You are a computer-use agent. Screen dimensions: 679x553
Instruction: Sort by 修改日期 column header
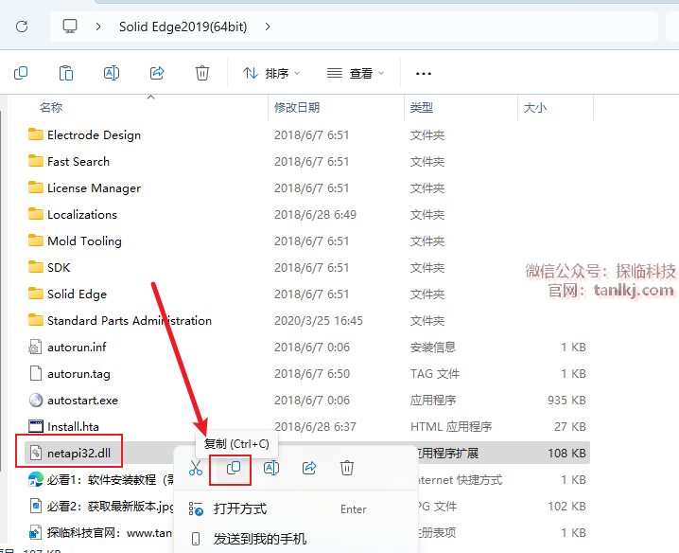(297, 108)
